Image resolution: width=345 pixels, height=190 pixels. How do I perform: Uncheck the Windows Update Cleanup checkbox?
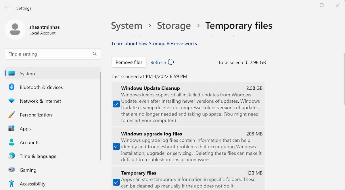tap(116, 104)
